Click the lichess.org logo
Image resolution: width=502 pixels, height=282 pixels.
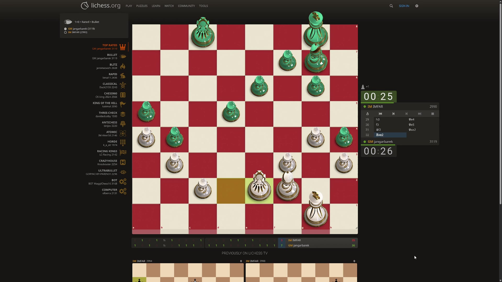coord(101,5)
